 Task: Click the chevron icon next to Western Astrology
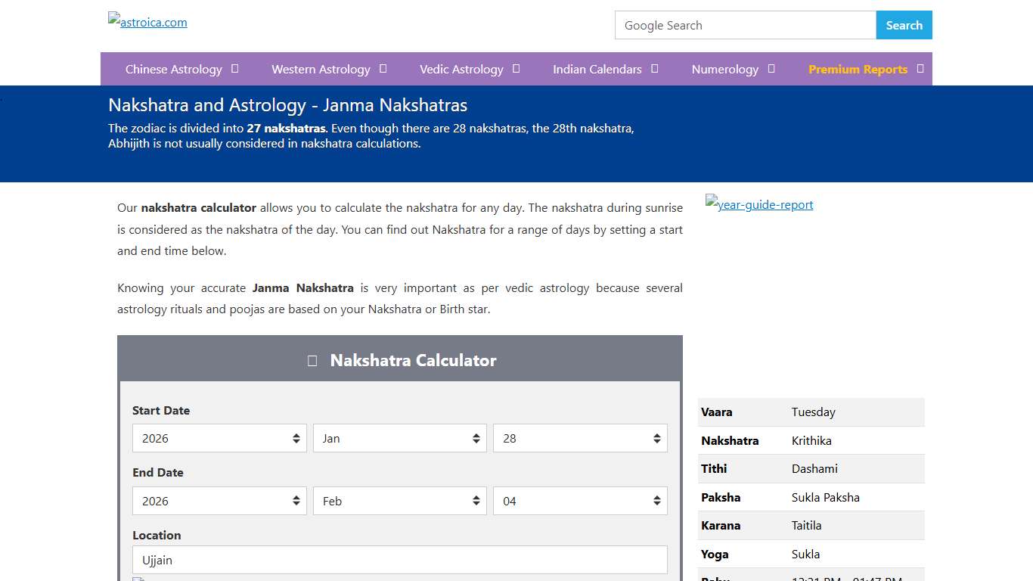pos(383,69)
